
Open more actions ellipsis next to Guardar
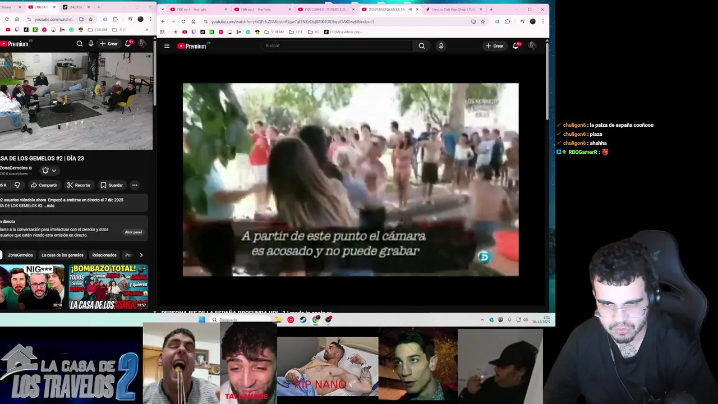point(135,185)
